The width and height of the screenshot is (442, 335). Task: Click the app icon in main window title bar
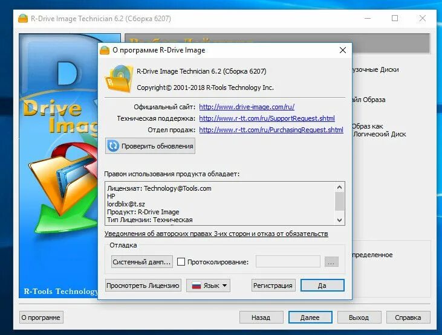point(23,19)
